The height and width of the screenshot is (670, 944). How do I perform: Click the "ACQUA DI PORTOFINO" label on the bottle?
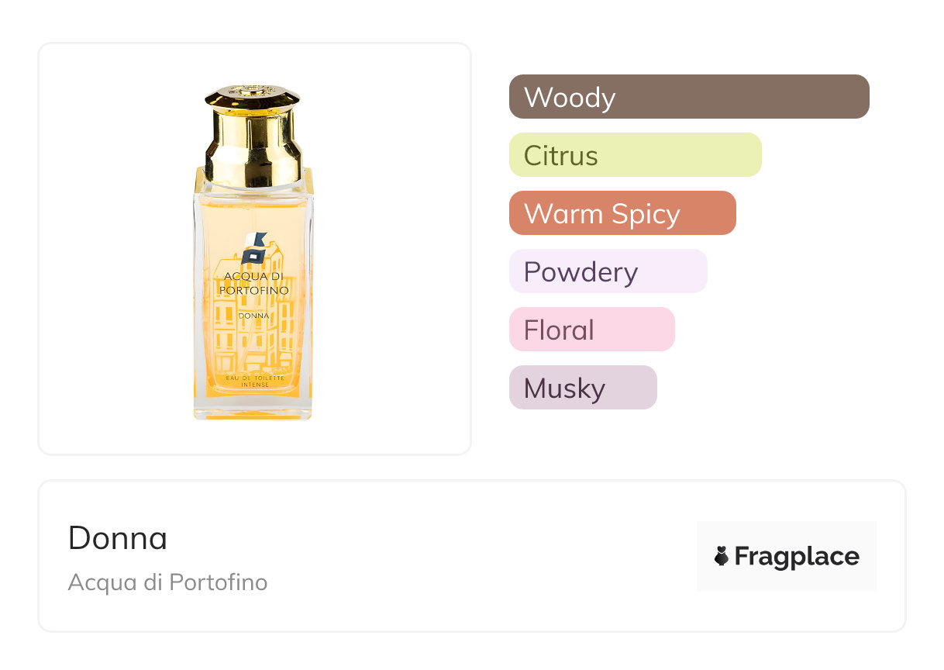click(256, 283)
